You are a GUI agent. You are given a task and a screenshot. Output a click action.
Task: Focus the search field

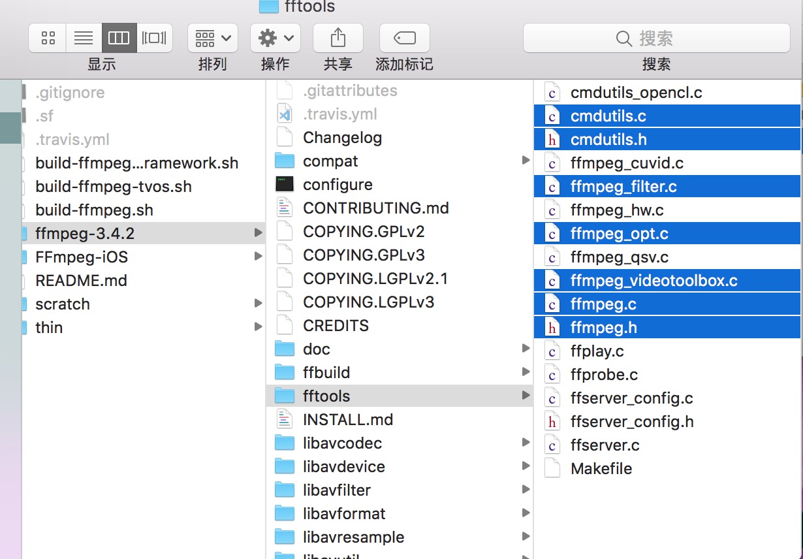657,38
